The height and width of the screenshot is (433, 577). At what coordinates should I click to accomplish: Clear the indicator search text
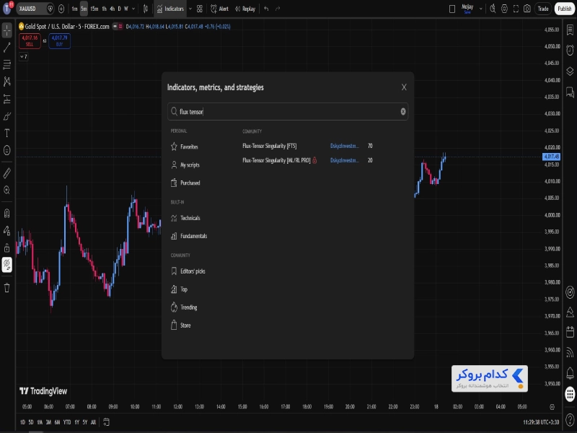403,112
